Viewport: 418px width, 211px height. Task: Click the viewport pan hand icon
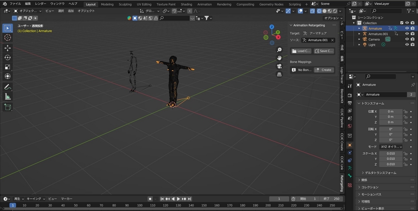[279, 58]
